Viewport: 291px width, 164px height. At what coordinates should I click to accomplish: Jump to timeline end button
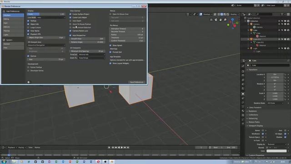(128, 148)
